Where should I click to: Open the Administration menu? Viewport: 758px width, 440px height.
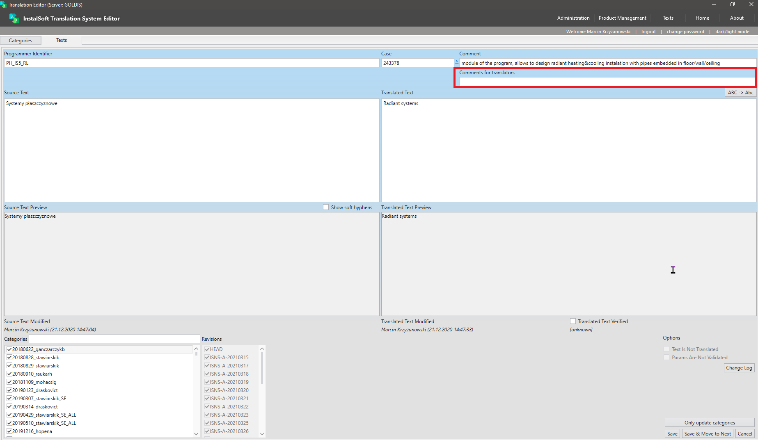tap(573, 18)
